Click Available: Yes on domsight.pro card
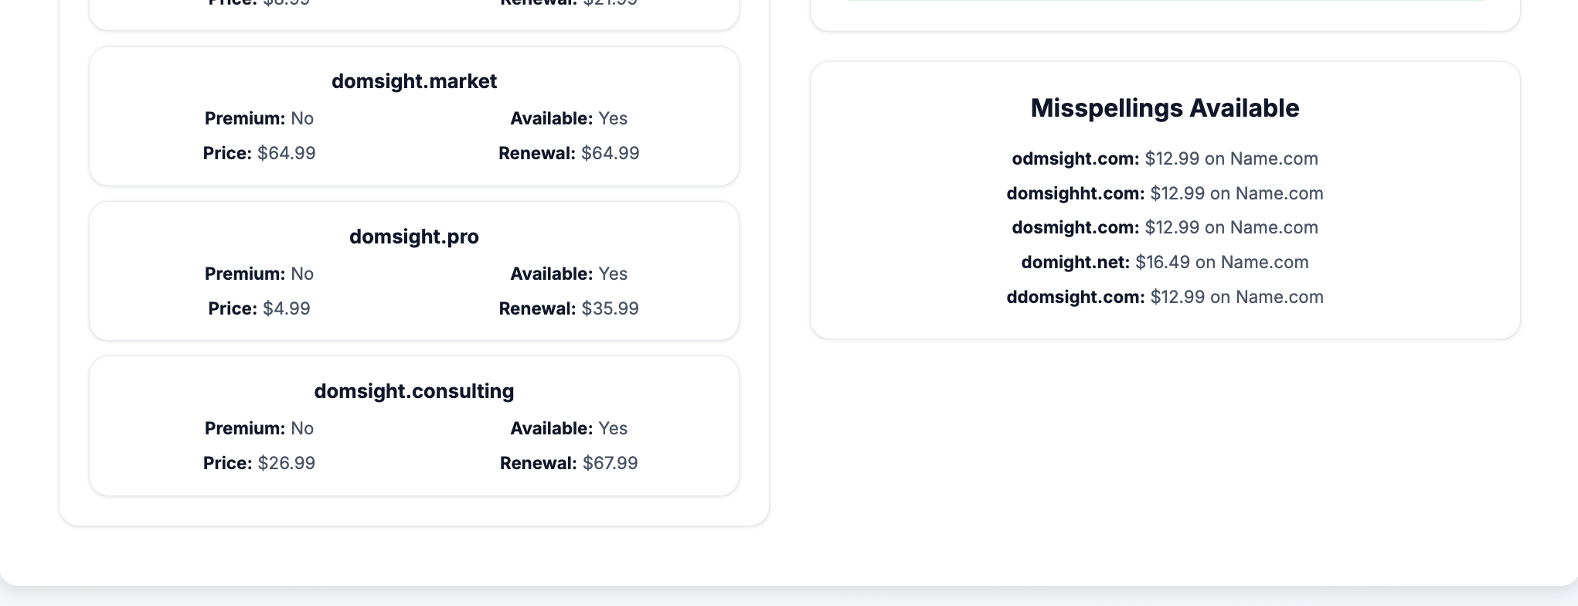 [x=568, y=274]
